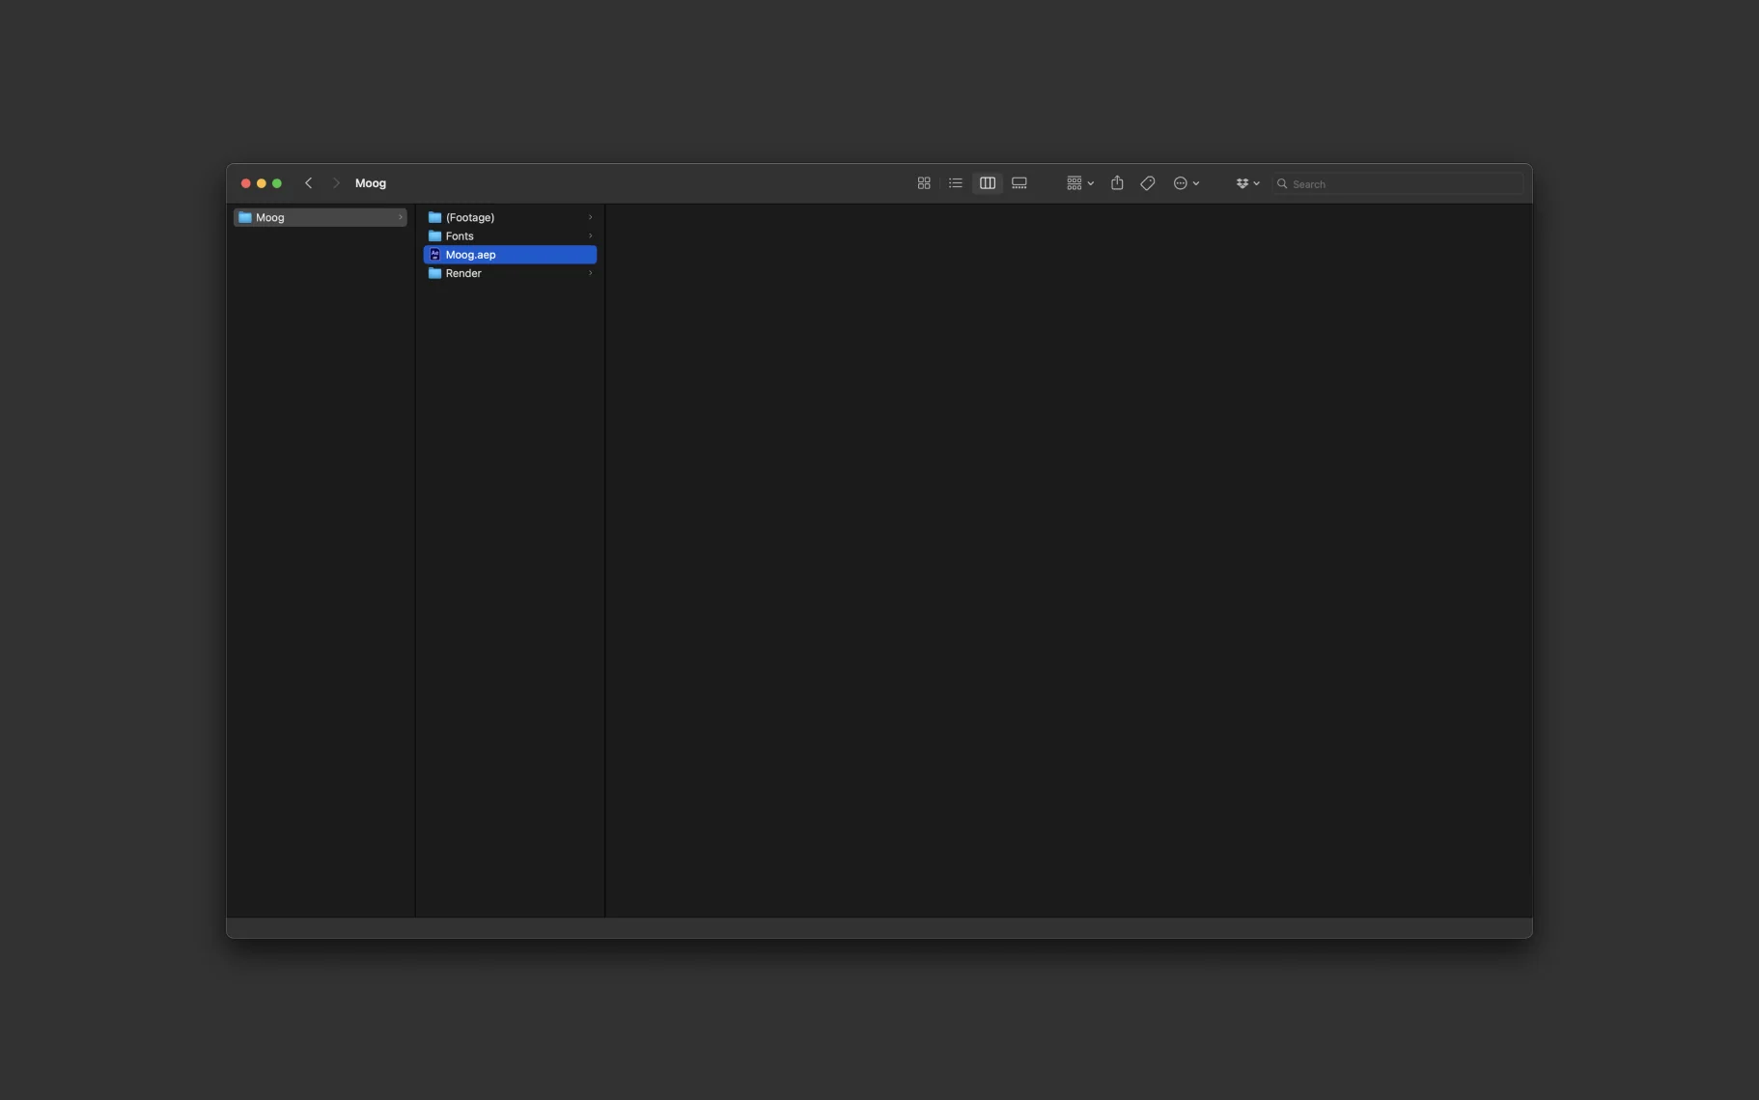Image resolution: width=1759 pixels, height=1100 pixels.
Task: Expand the Fonts folder via its chevron
Action: 590,235
